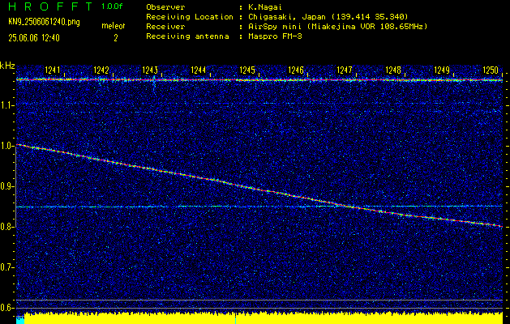510x324 pixels.
Task: Click the meteor count label
Action: 114,26
